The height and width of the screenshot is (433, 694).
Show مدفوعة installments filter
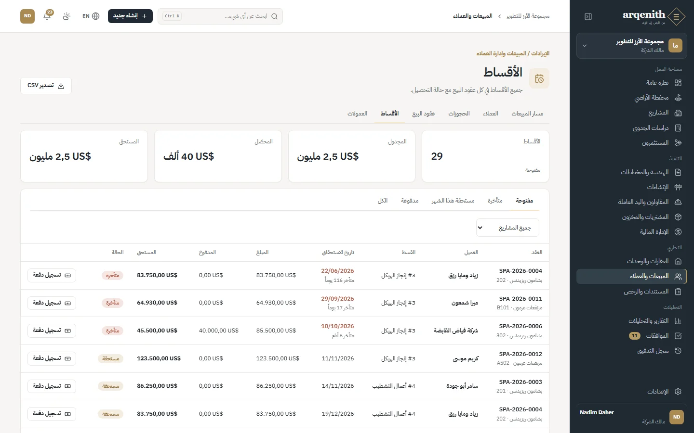(410, 201)
